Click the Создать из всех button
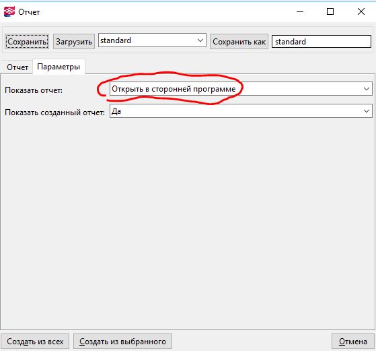This screenshot has height=351, width=376. 35,342
